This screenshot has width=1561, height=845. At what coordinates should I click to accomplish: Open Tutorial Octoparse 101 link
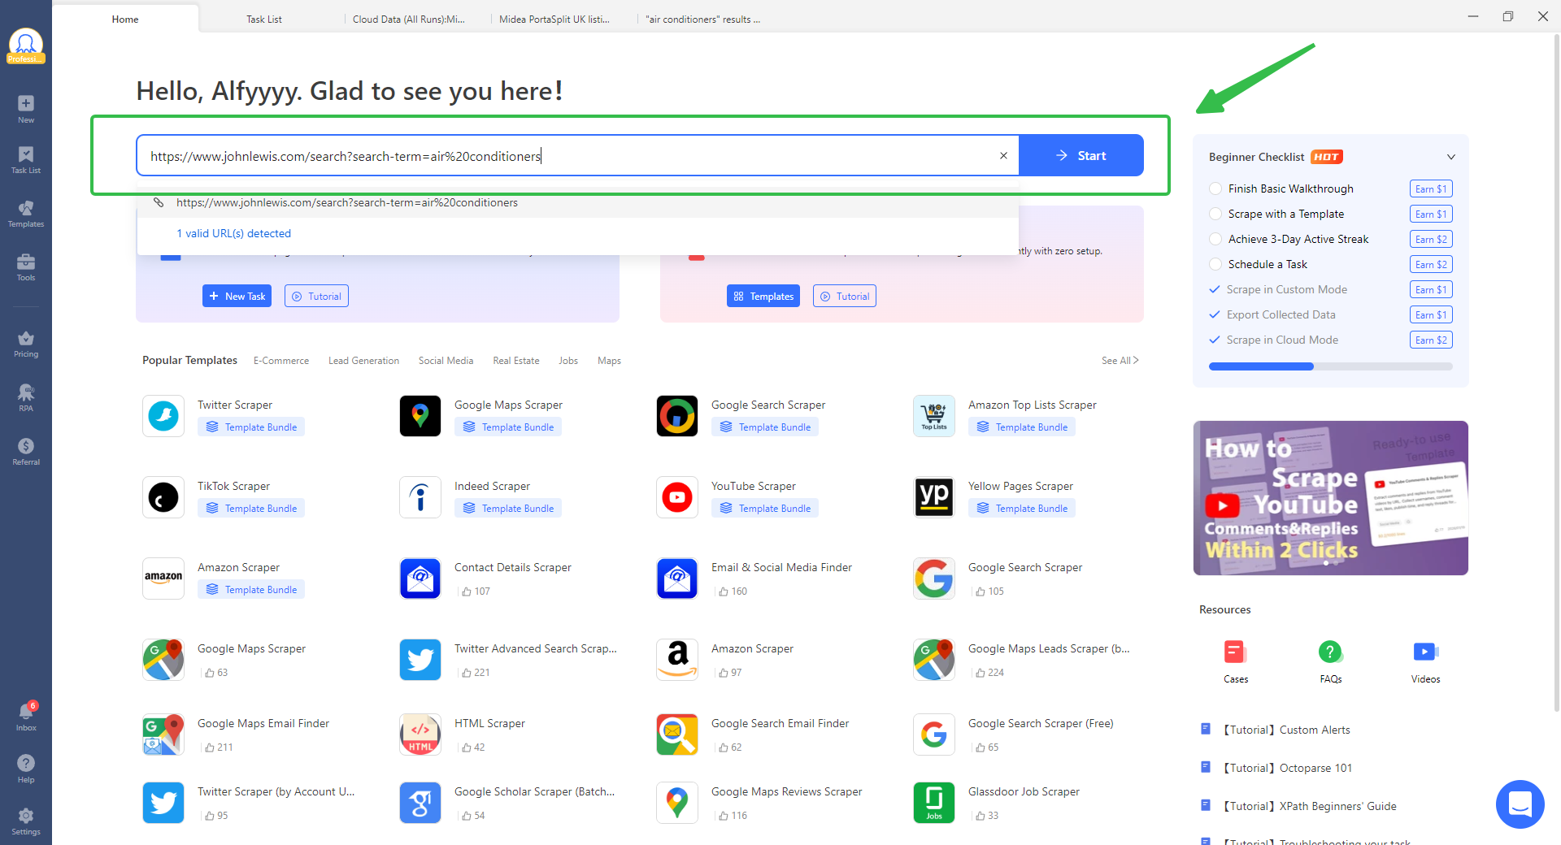(1288, 768)
